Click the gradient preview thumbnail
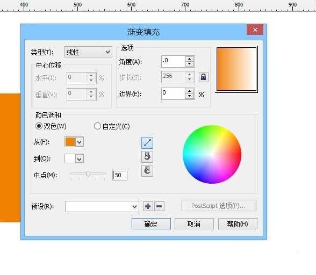This screenshot has height=275, width=316. [236, 69]
